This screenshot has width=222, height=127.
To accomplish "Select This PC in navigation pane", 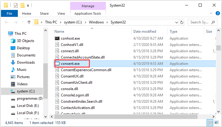I will (x=21, y=33).
